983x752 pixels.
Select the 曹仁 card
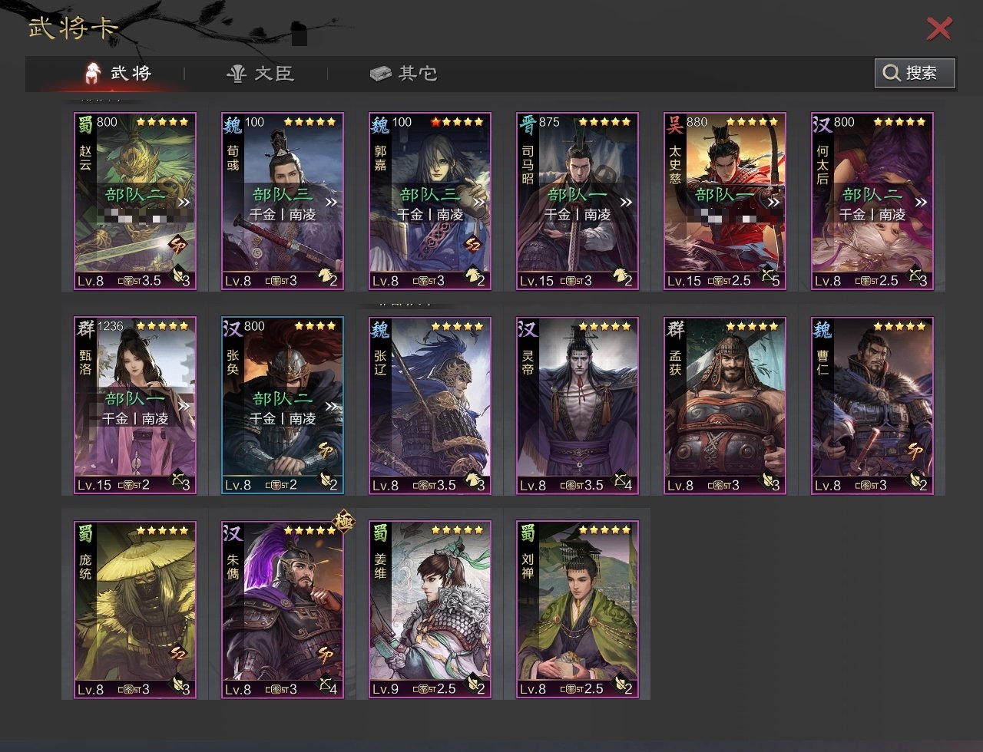[x=872, y=405]
